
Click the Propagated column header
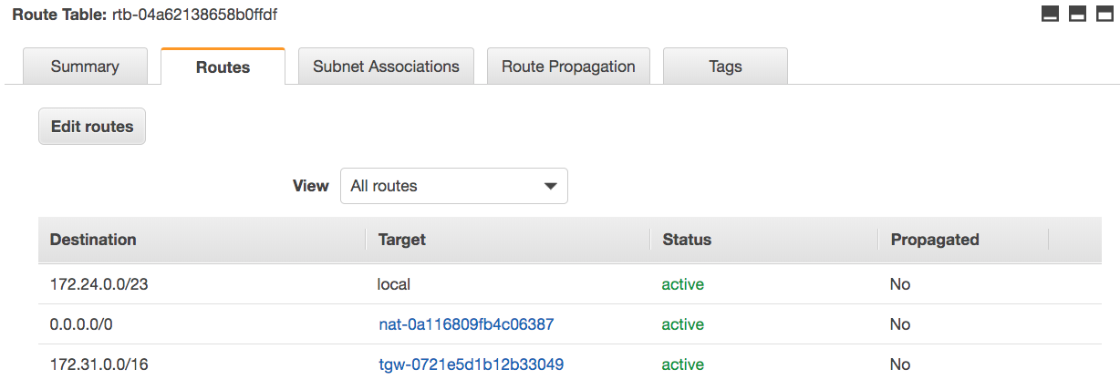tap(935, 240)
